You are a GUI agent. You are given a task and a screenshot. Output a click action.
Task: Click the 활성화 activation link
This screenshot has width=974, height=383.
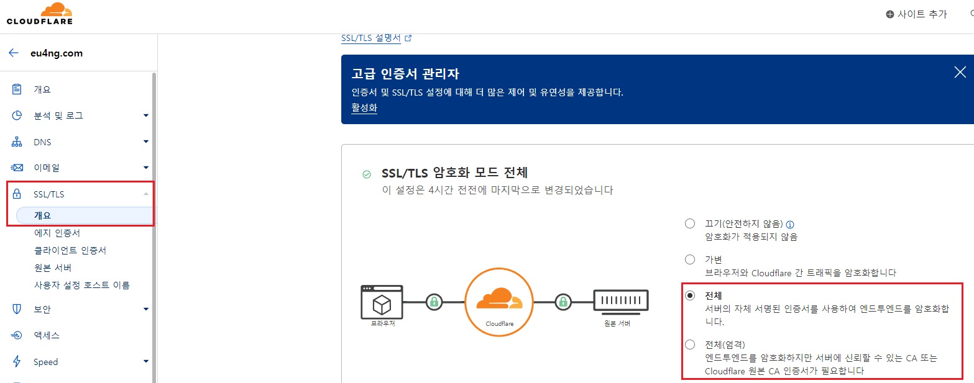[364, 109]
